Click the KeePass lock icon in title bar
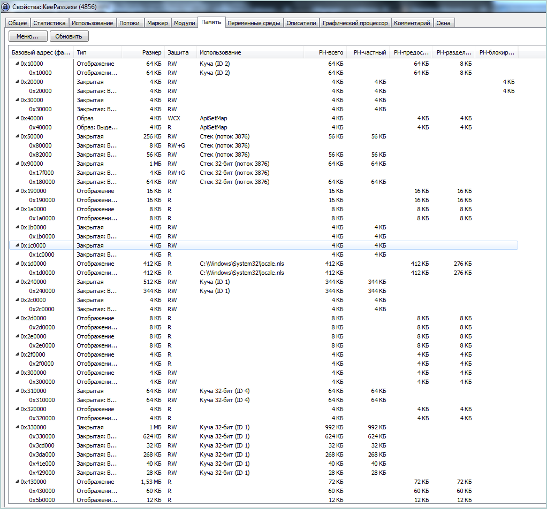 point(5,6)
